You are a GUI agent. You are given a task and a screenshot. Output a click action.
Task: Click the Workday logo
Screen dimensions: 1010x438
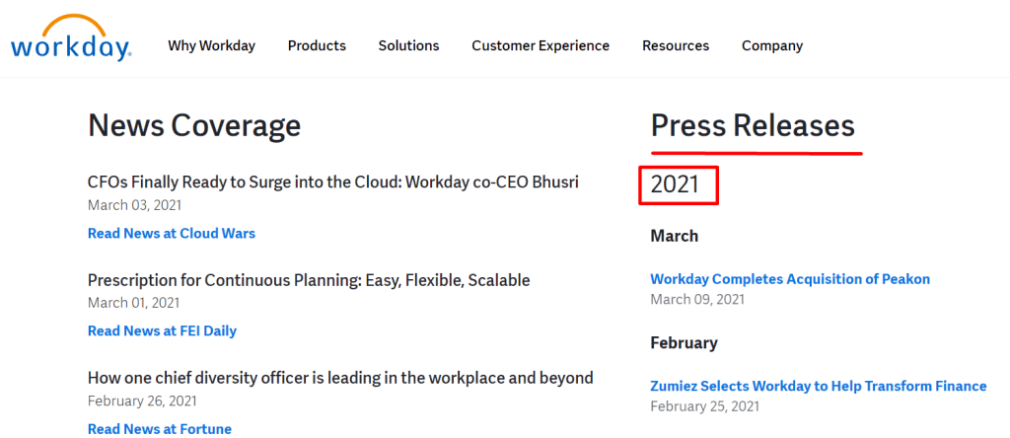coord(71,37)
